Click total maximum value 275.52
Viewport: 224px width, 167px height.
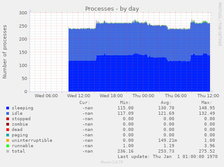pyautogui.click(x=207, y=151)
